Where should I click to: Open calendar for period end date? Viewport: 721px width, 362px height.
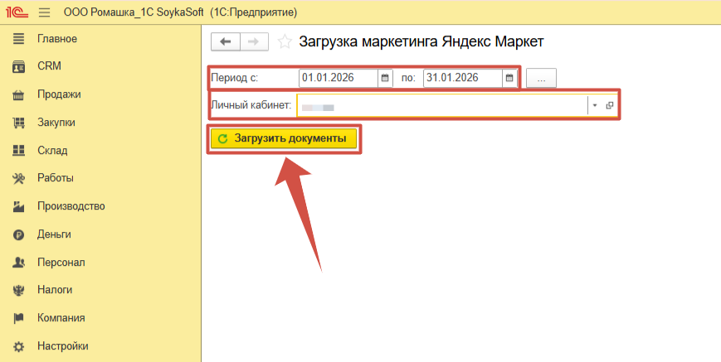click(x=509, y=78)
